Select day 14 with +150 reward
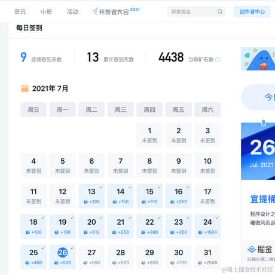The image size is (275, 275). [x=121, y=196]
